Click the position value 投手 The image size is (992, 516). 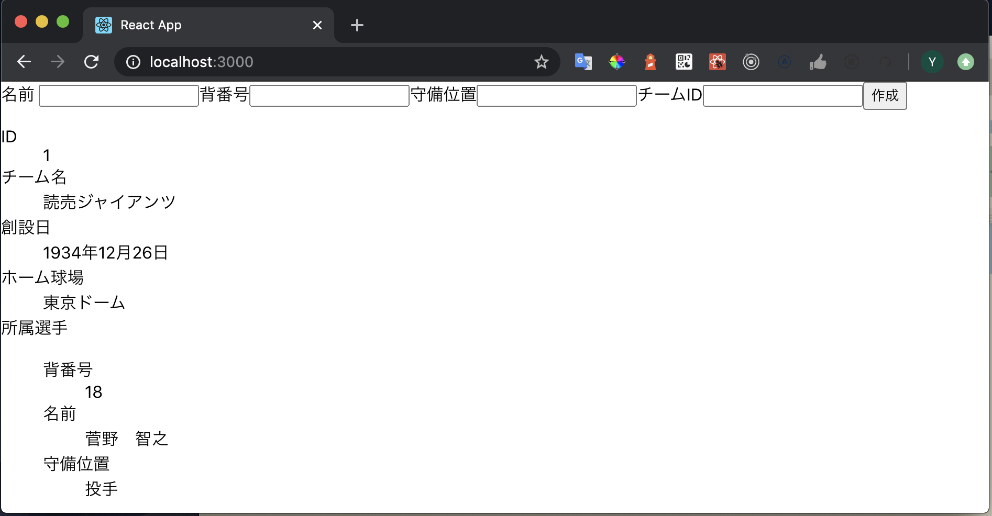102,489
